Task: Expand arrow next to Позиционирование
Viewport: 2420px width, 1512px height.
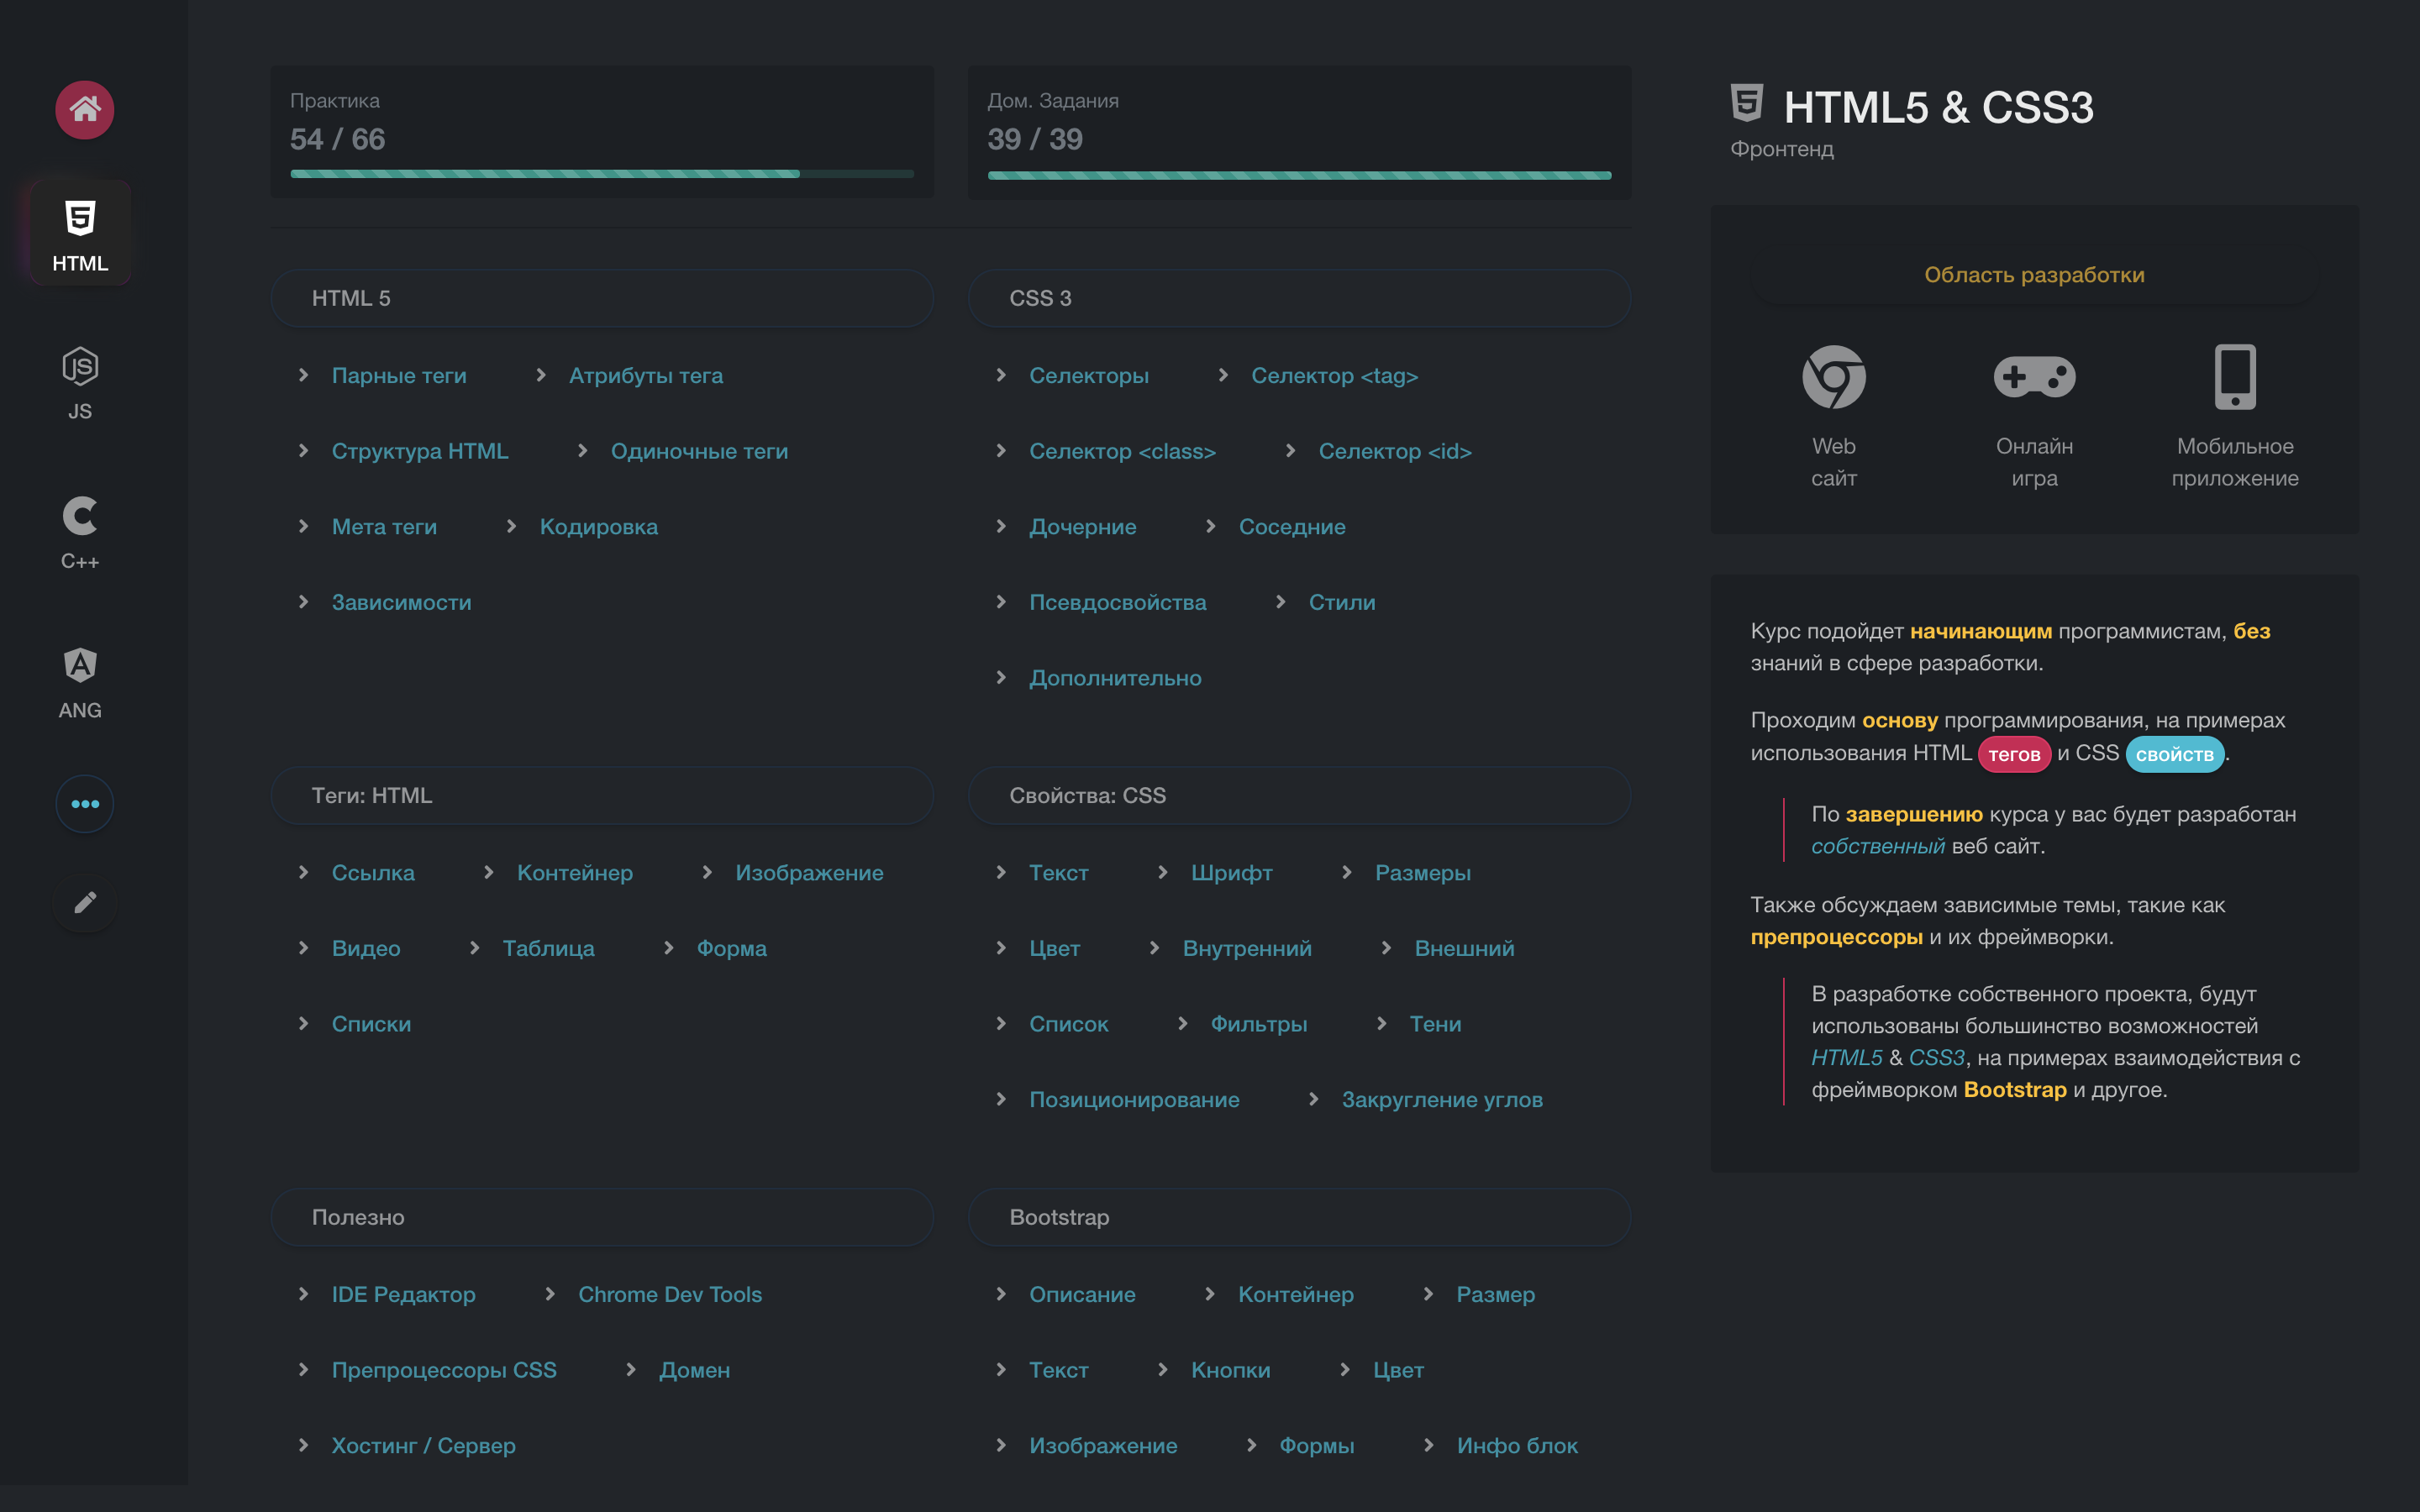Action: click(1001, 1099)
